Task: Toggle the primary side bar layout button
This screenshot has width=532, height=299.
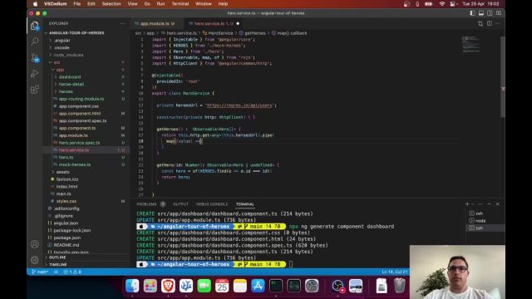Action: click(472, 13)
